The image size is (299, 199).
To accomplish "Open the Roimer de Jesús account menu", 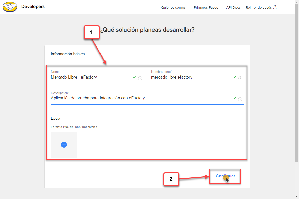I will [259, 8].
